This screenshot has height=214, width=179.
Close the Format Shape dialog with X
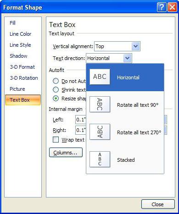[x=172, y=7]
